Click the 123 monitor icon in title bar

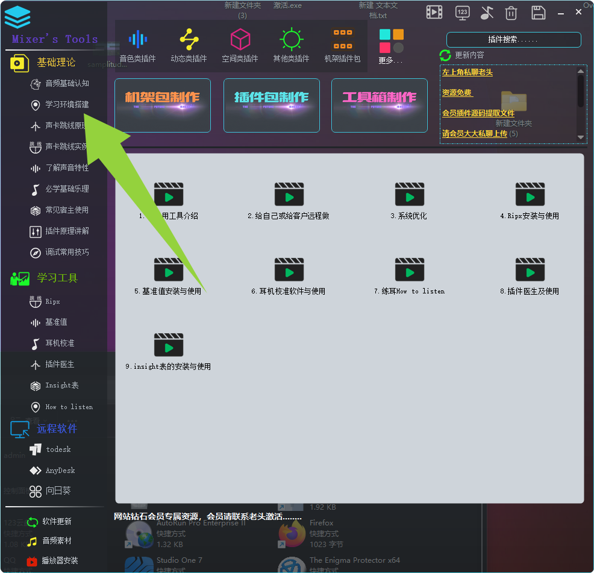(462, 13)
